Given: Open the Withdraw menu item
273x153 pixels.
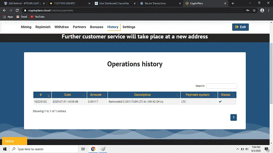Looking at the screenshot, I should tap(62, 27).
